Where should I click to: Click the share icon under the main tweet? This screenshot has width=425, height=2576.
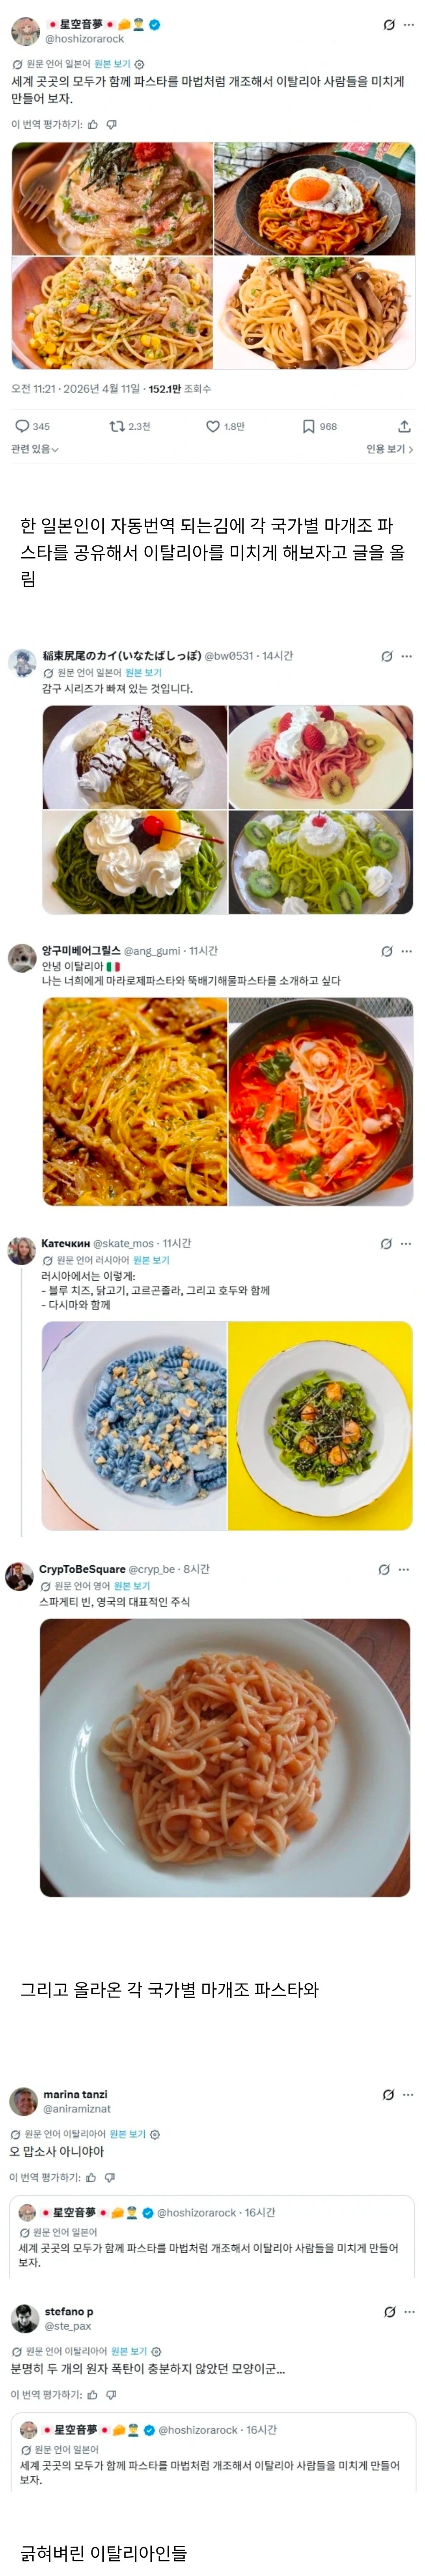pos(404,426)
